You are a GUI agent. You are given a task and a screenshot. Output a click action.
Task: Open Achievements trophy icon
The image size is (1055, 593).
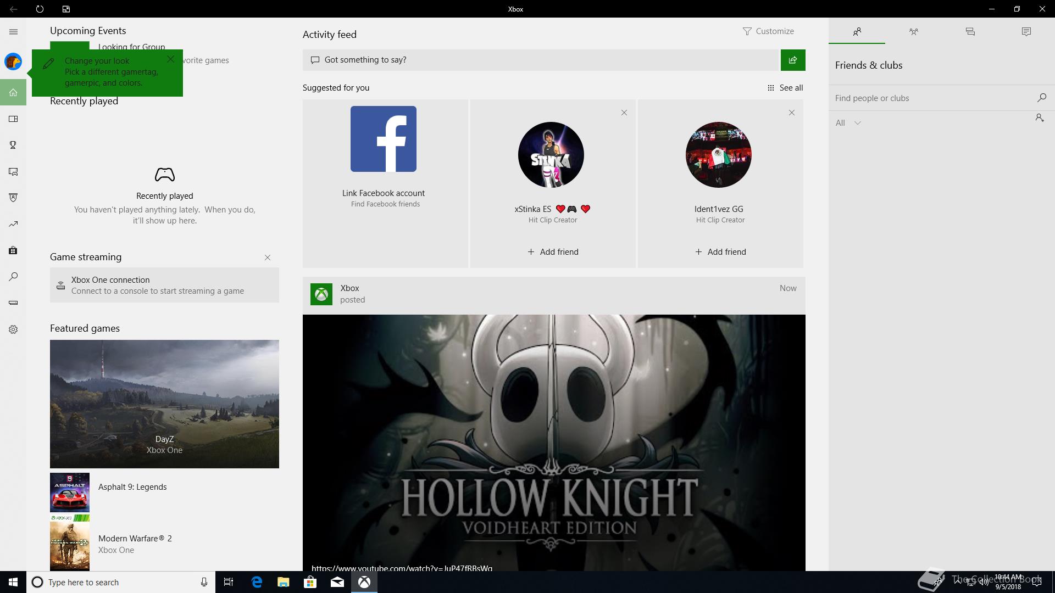click(13, 145)
